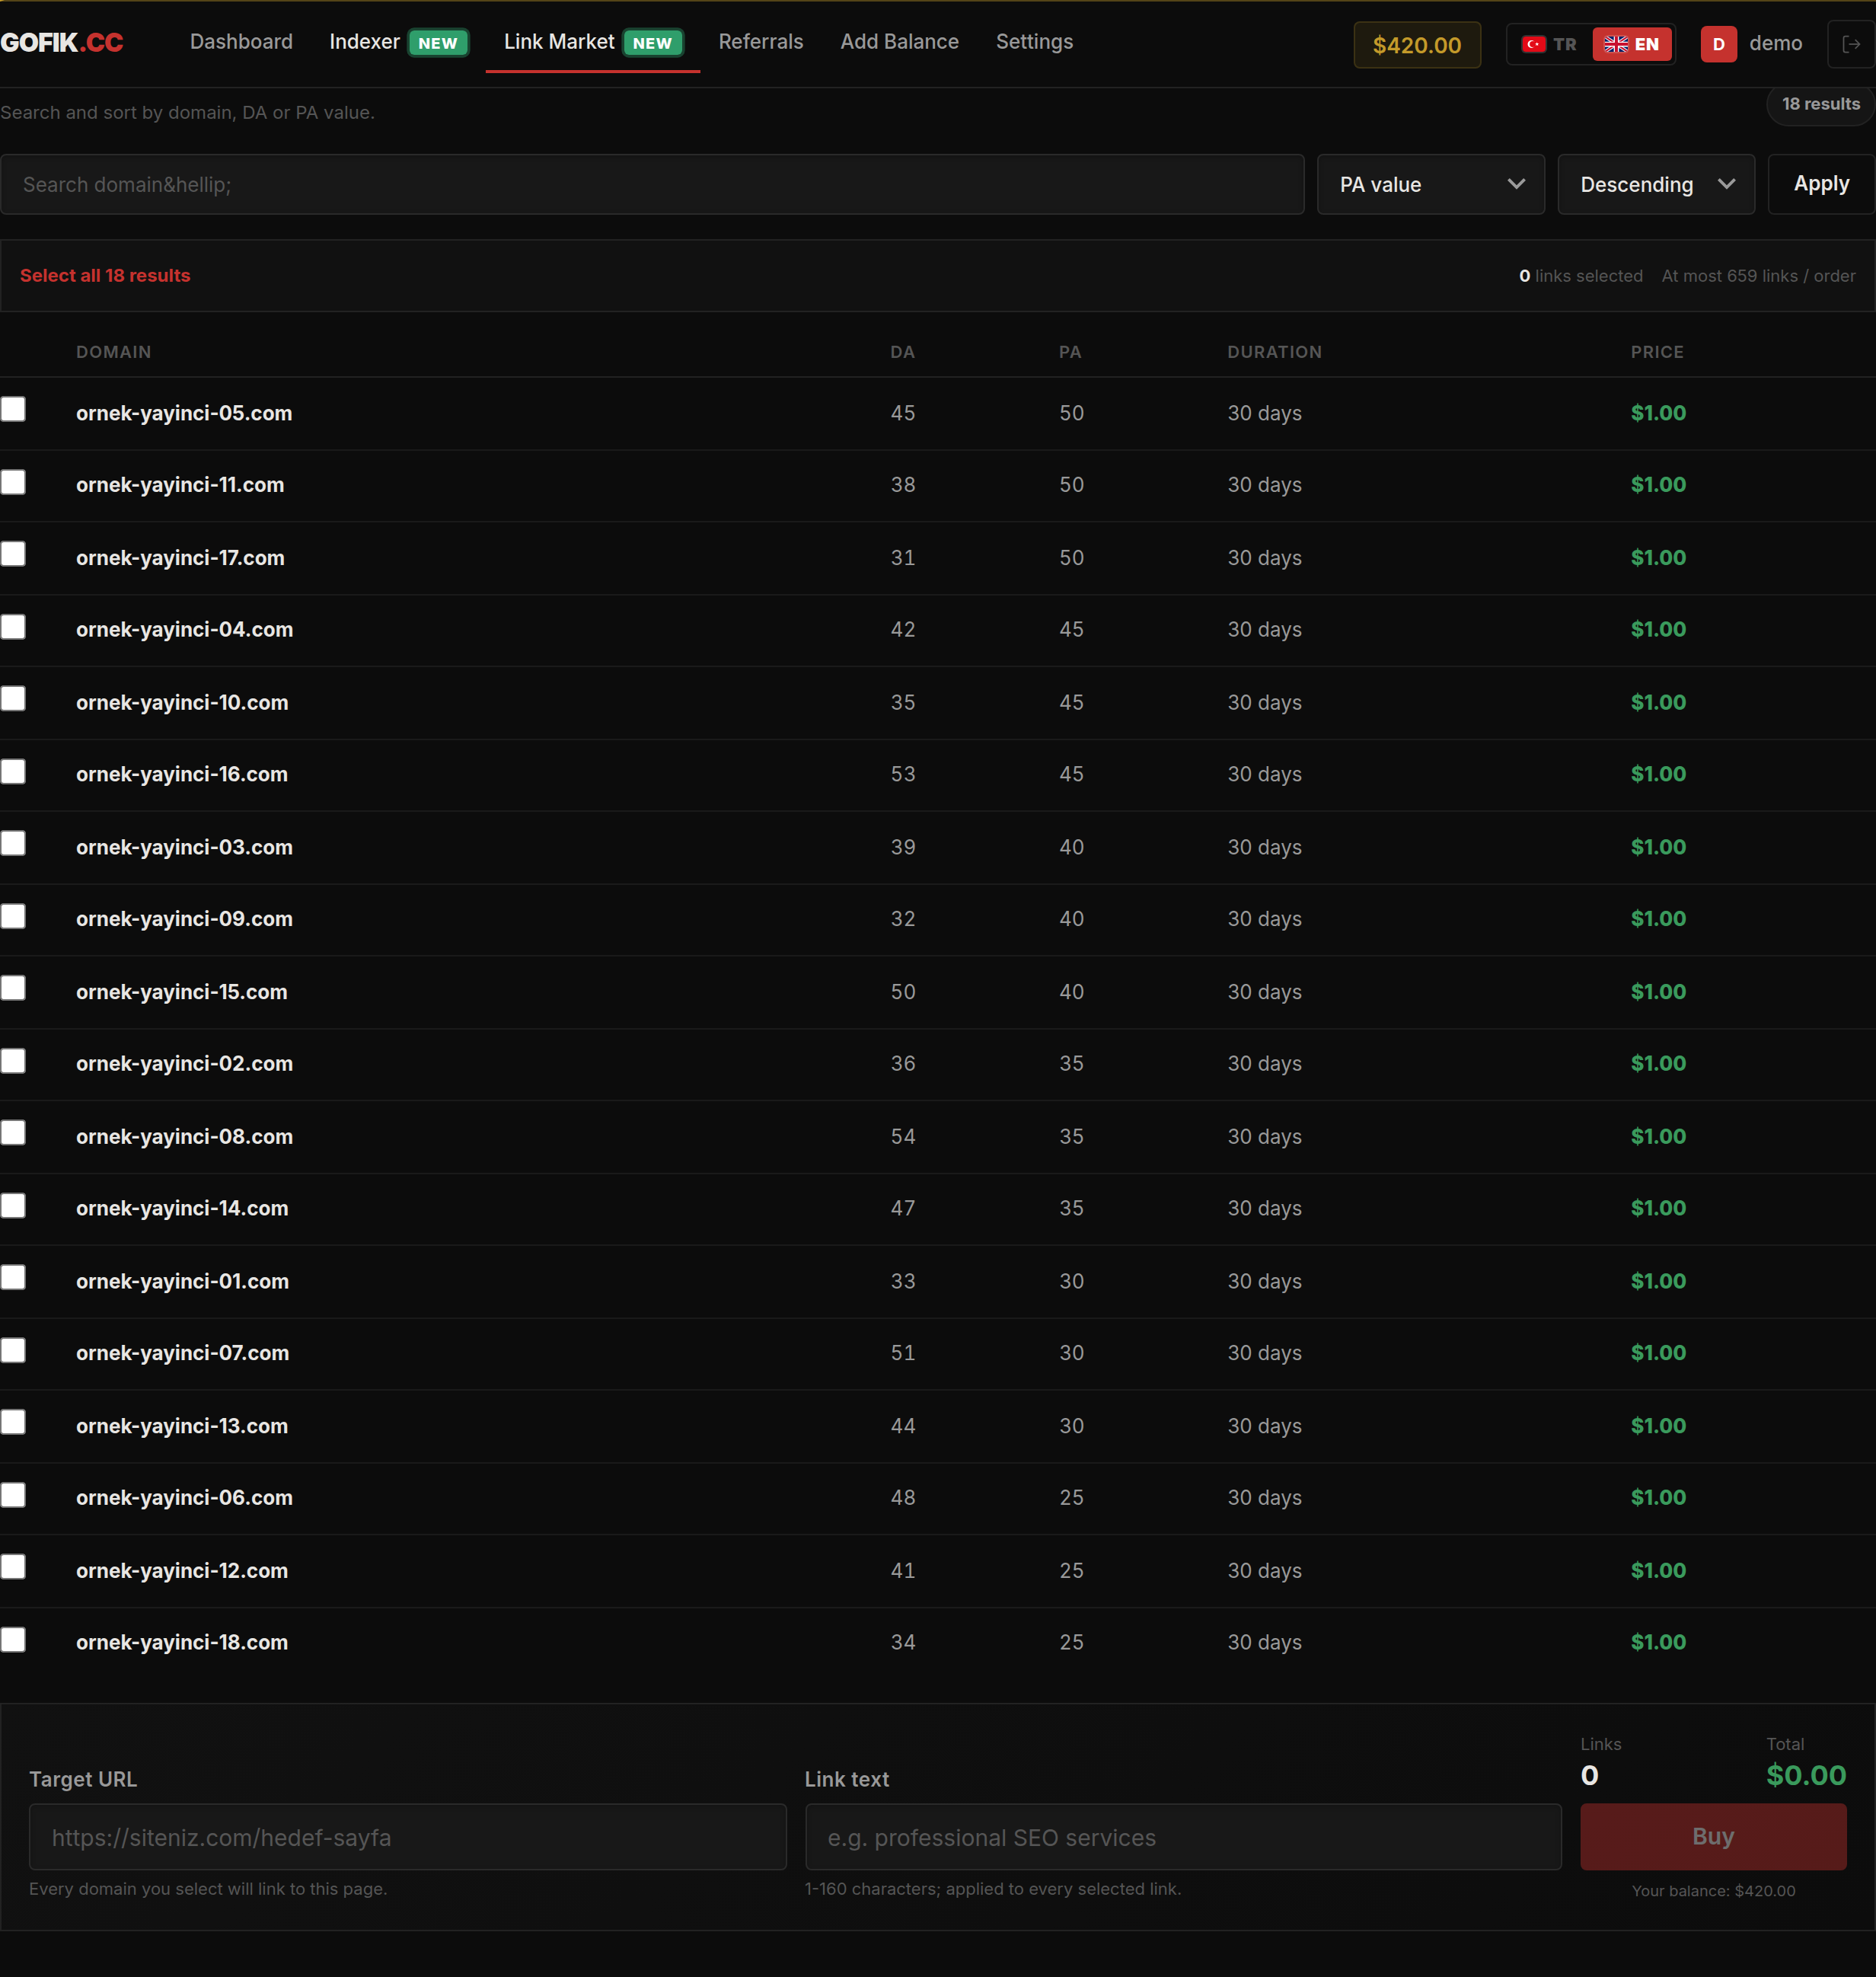Click Your balance: $420.00 text
Screen dimensions: 1876x1977
point(1713,1891)
